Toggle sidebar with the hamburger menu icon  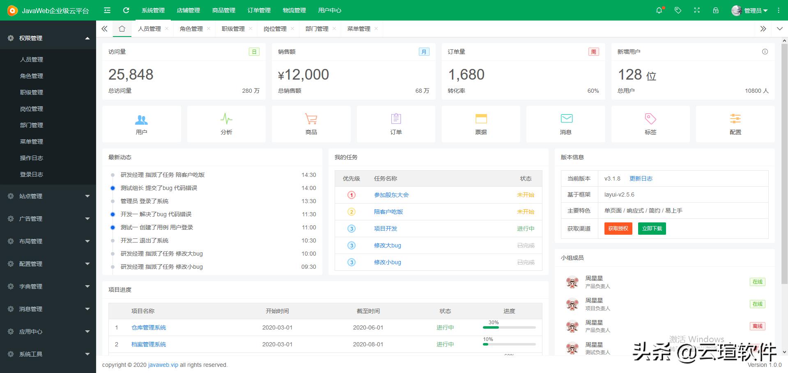pos(107,10)
